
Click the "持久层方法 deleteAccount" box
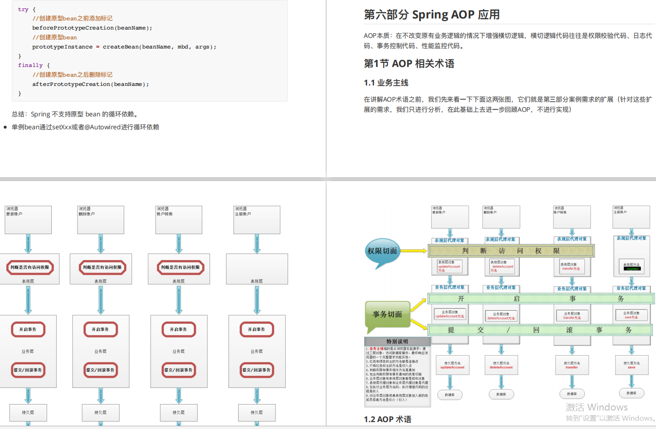click(501, 365)
